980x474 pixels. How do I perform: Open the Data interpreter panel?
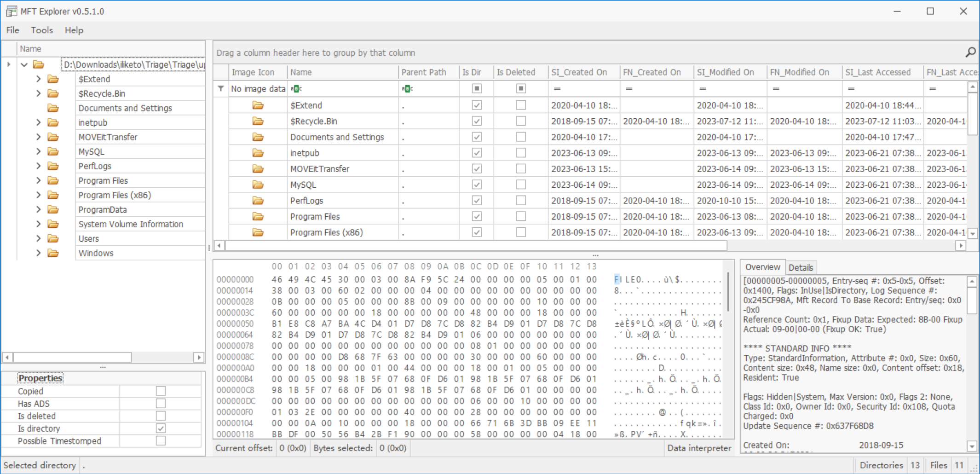point(699,448)
